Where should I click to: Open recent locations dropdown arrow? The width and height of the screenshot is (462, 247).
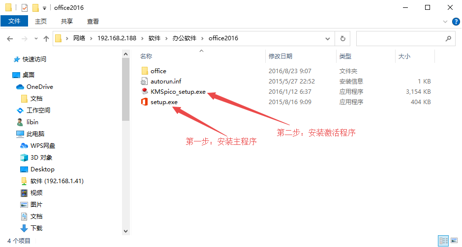tap(36, 38)
